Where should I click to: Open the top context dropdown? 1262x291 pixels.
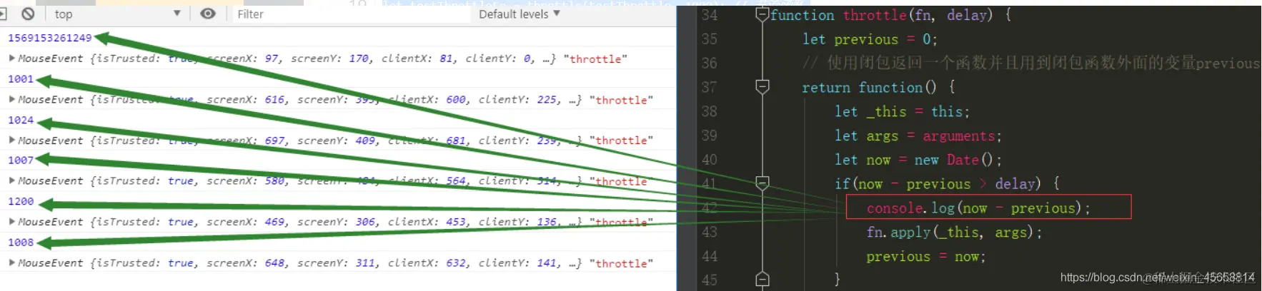tap(117, 14)
